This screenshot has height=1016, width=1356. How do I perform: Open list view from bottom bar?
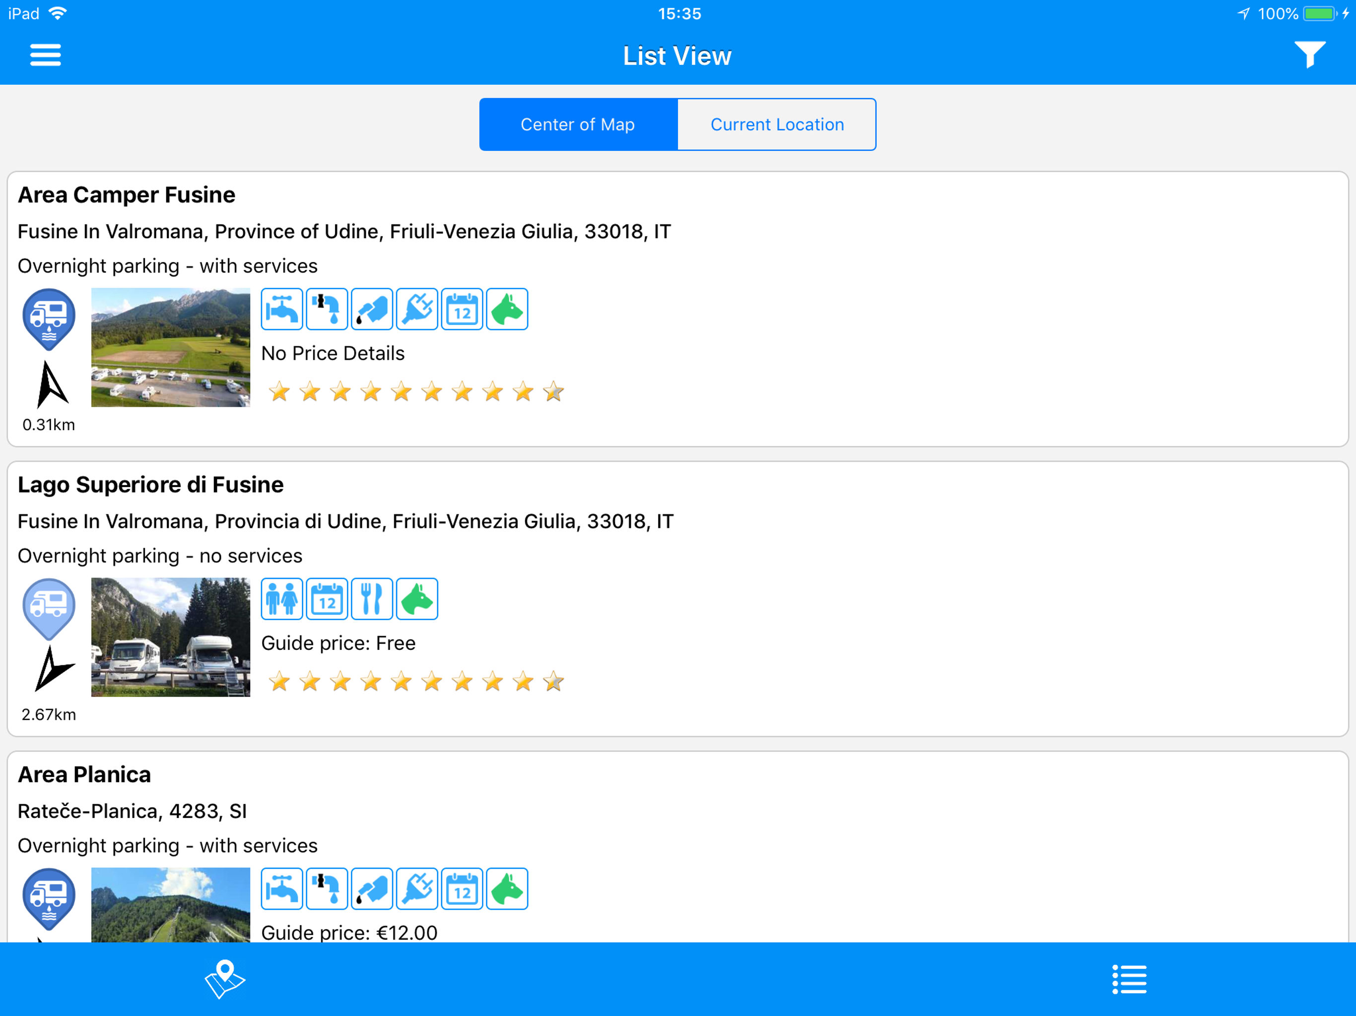pos(1129,979)
